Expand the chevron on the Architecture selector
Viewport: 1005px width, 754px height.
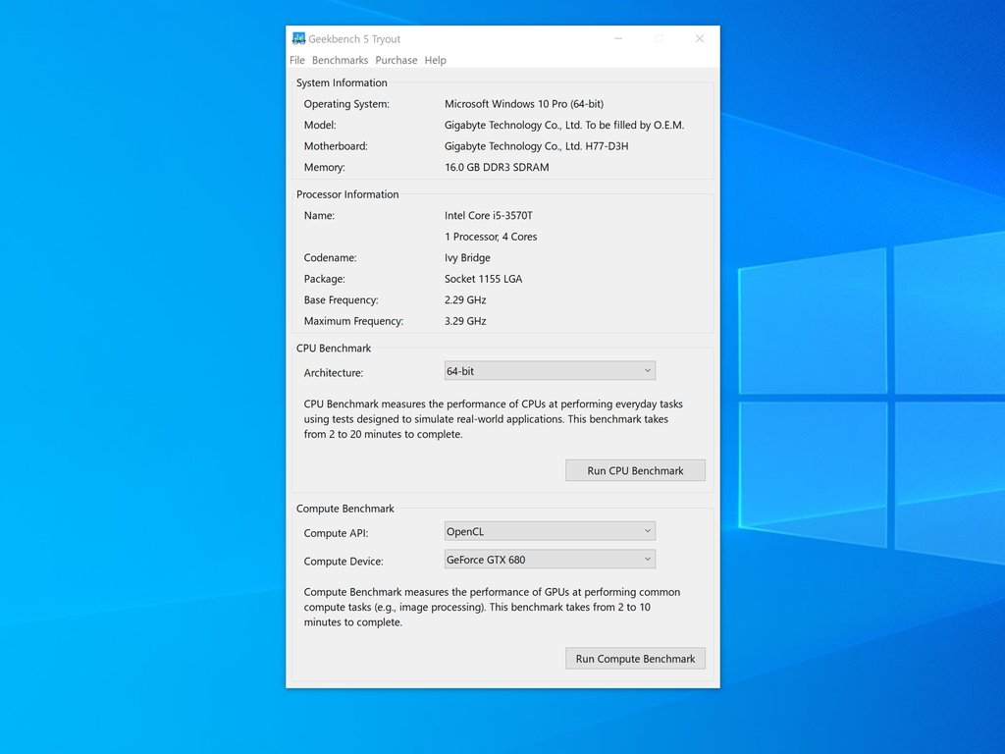click(x=647, y=370)
